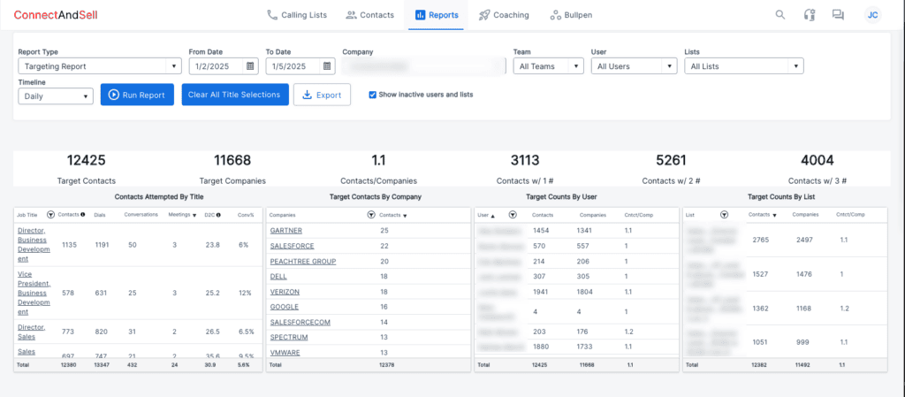The image size is (905, 397).
Task: Click the Company input field
Action: (x=423, y=65)
